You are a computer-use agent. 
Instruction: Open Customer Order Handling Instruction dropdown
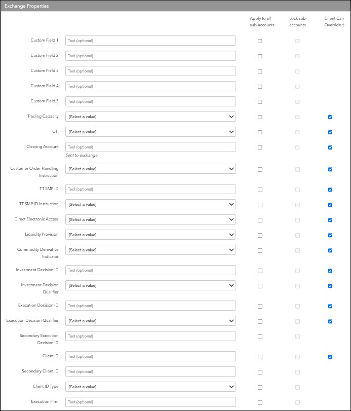tap(150, 169)
